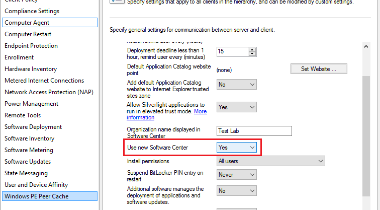Image resolution: width=380 pixels, height=210 pixels.
Task: Open Endpoint Protection settings
Action: (31, 46)
